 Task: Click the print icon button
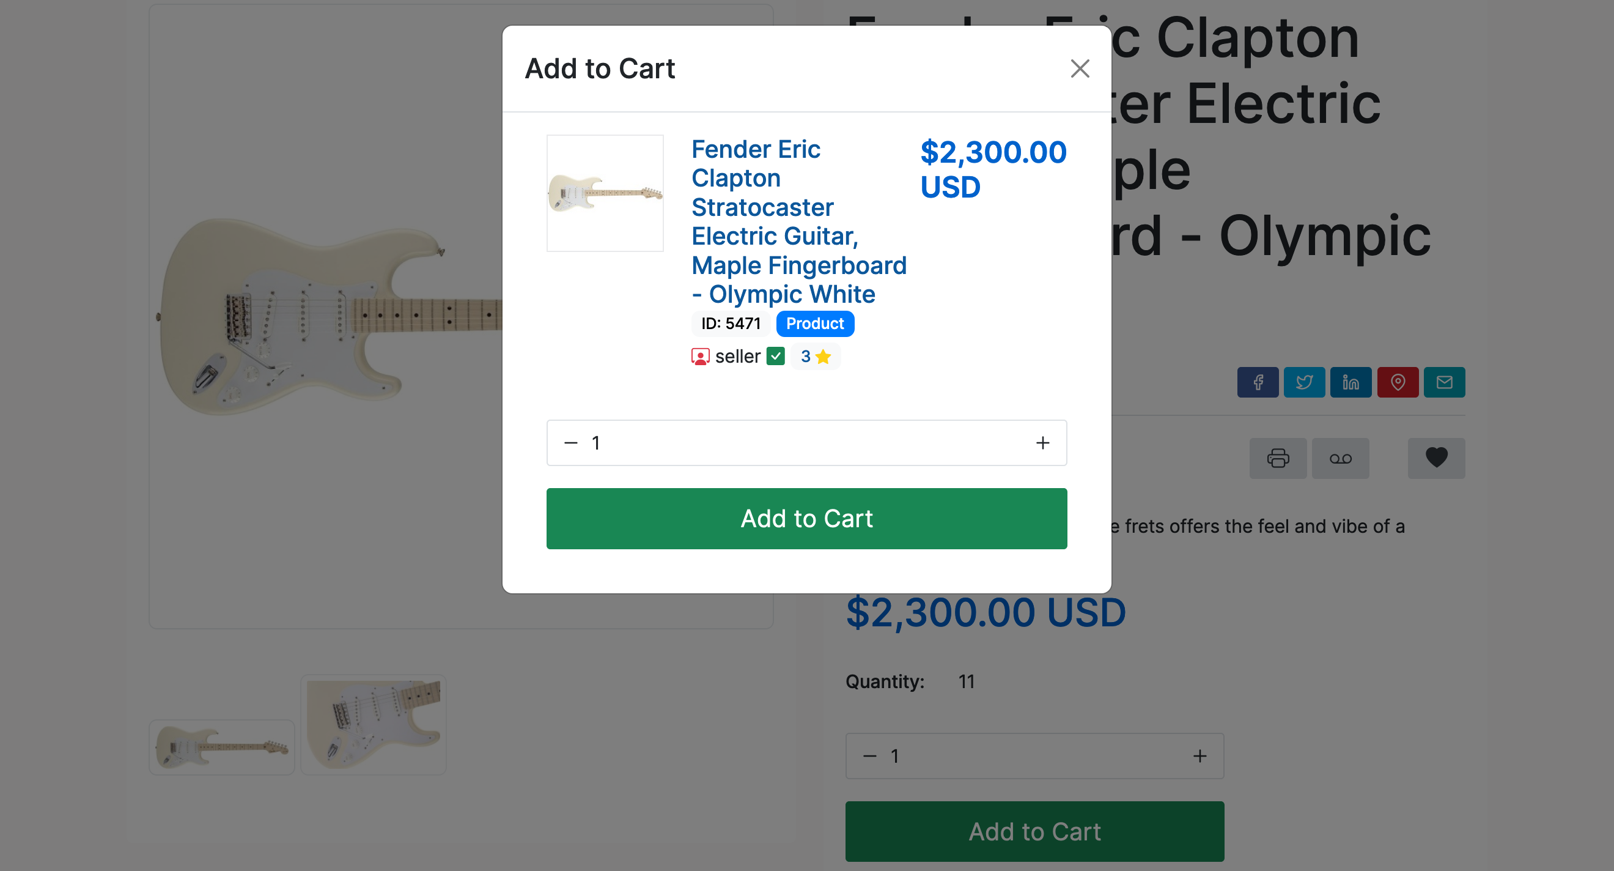(x=1278, y=458)
